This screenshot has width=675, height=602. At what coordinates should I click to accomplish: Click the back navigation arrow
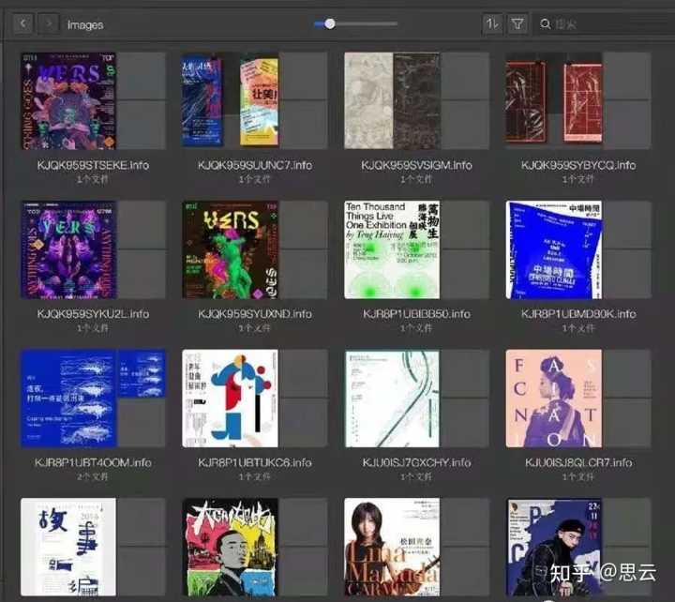(23, 24)
